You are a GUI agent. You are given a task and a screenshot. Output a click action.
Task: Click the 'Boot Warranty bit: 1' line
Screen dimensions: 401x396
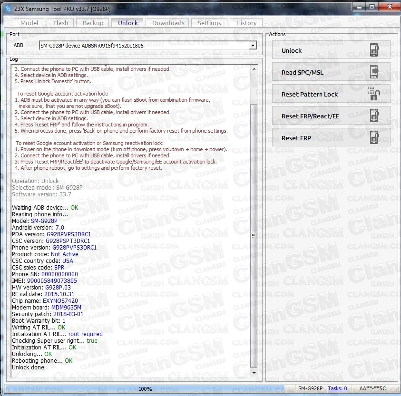point(39,320)
